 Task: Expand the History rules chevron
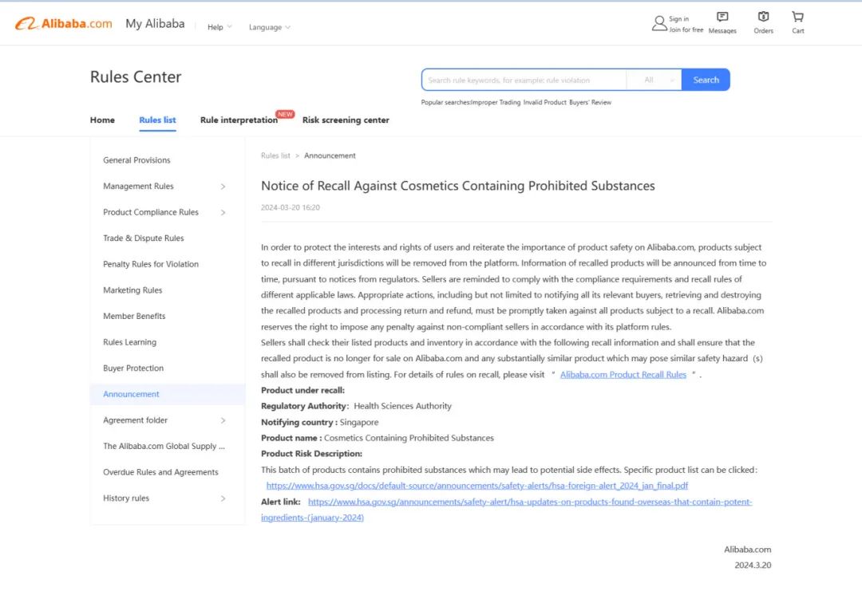tap(223, 499)
